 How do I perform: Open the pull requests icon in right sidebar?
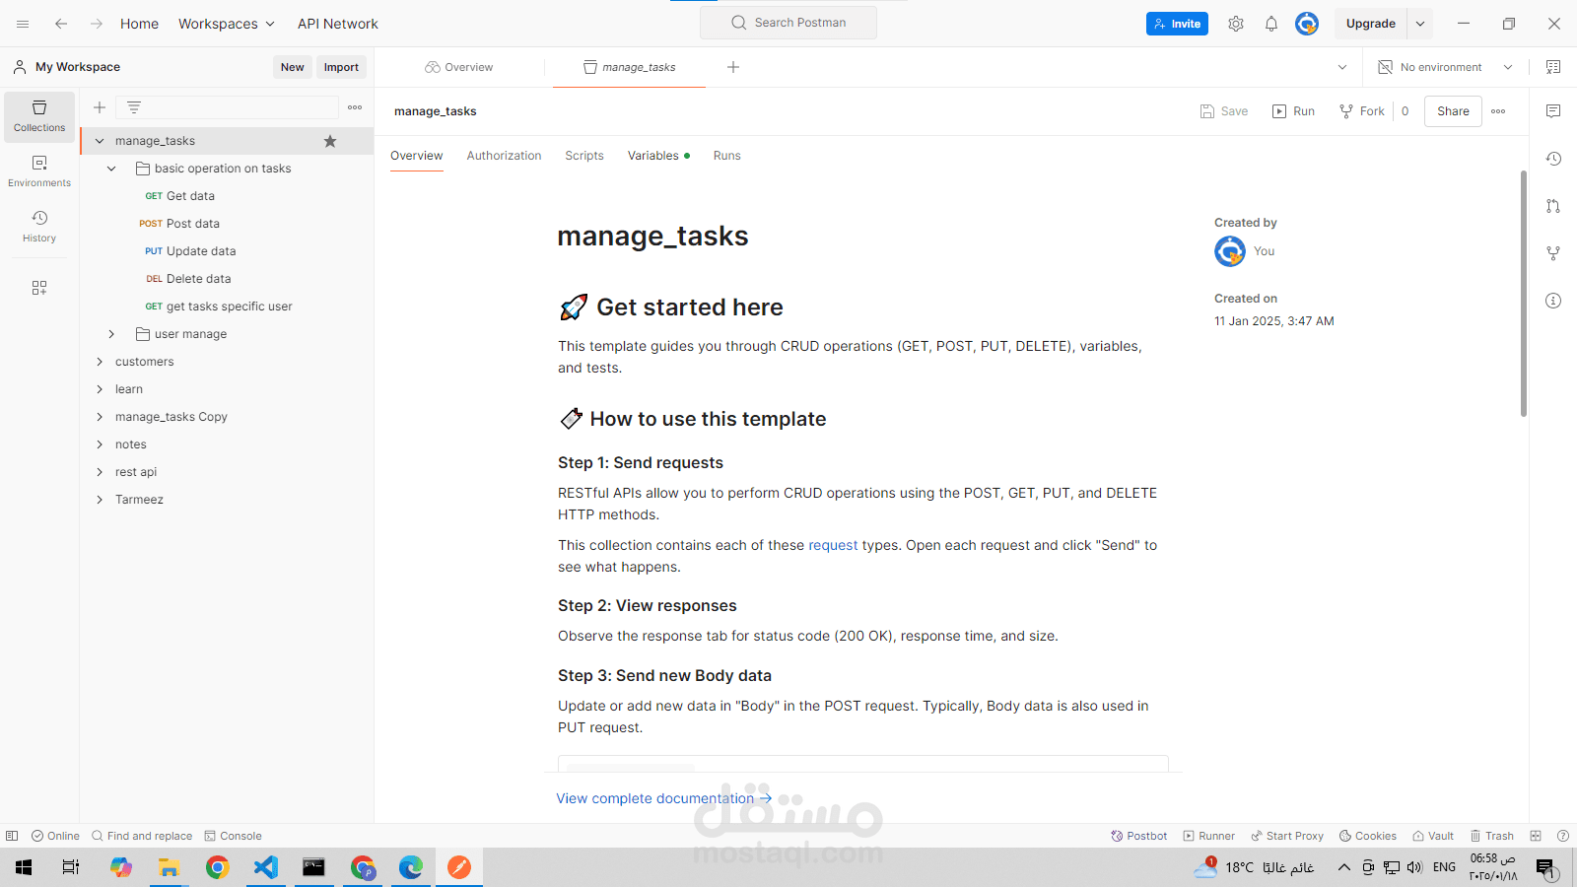pos(1553,206)
